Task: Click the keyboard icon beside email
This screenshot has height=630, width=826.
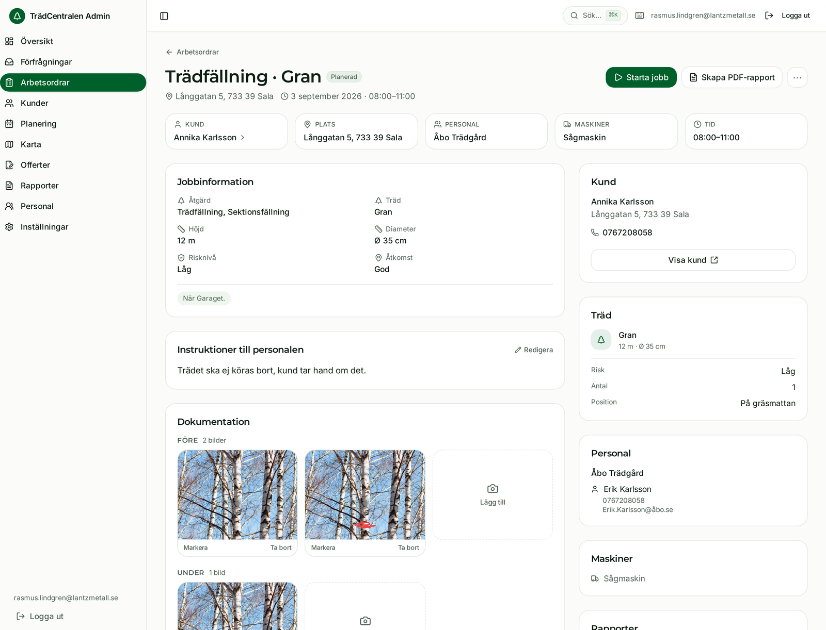Action: (640, 15)
